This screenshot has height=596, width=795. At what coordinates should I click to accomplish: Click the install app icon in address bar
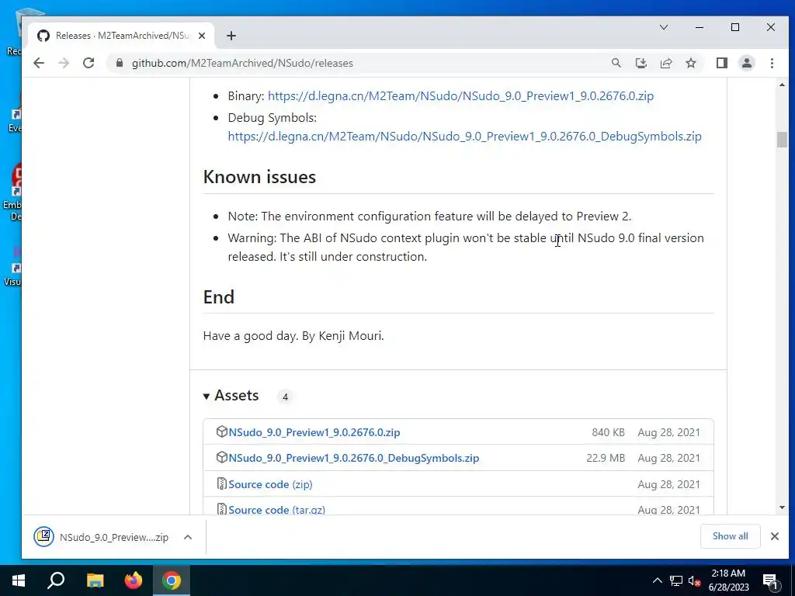pos(641,63)
